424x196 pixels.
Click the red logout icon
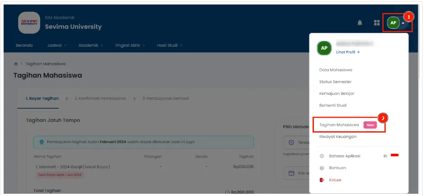tap(322, 180)
